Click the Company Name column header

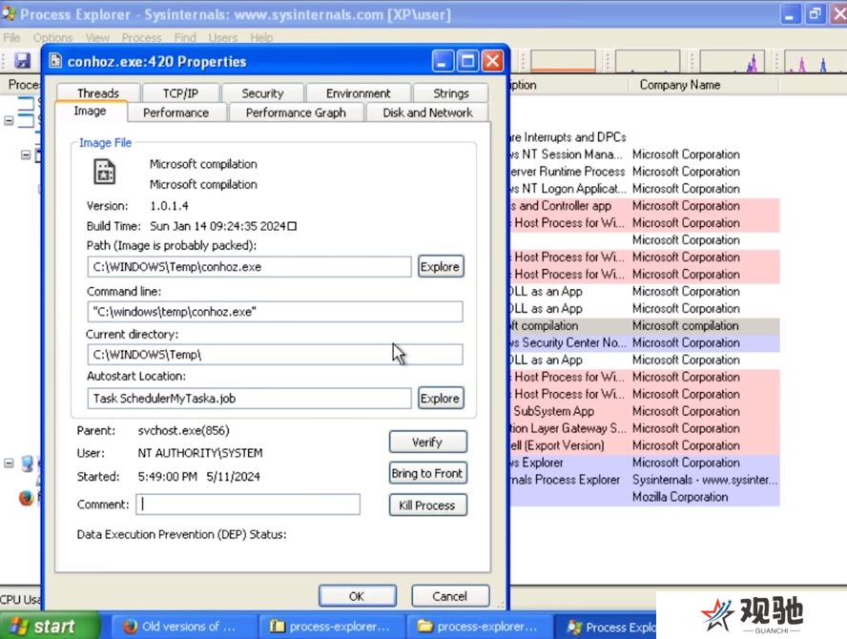703,85
